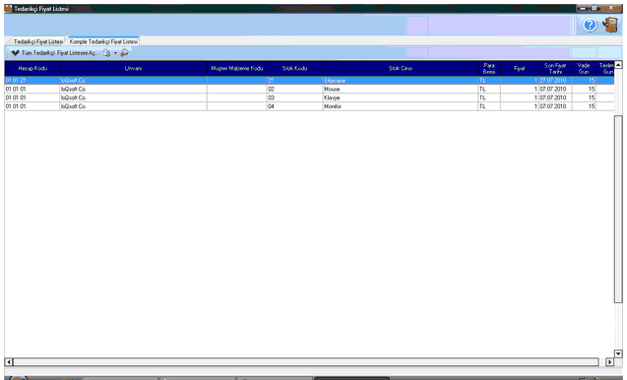The width and height of the screenshot is (627, 380).
Task: Click Vade Gün value 15 in Klavye row
Action: point(584,97)
